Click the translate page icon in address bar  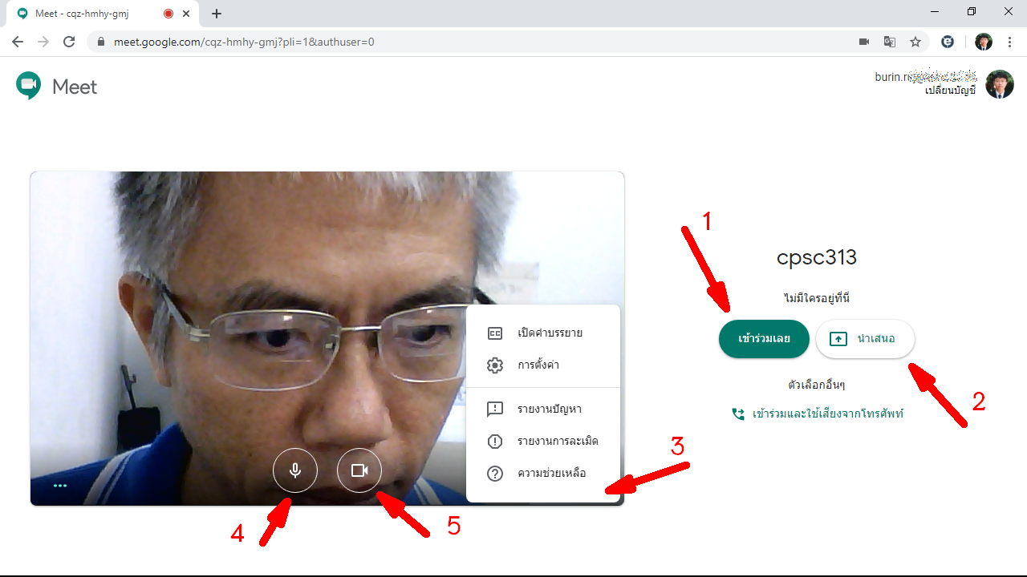click(x=890, y=42)
